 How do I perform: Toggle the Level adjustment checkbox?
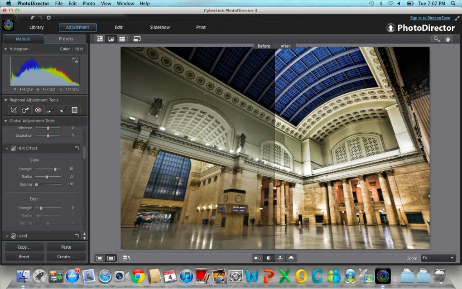coord(13,236)
